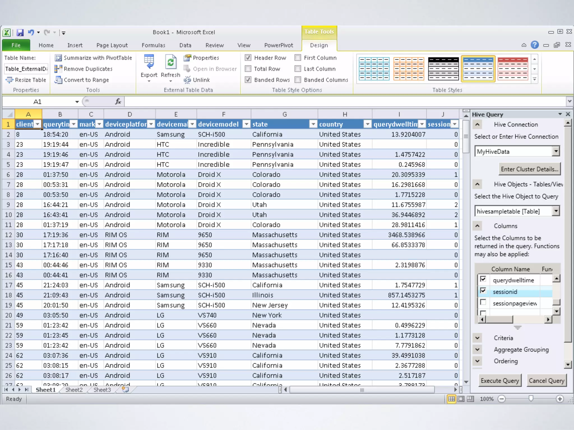
Task: Check sessionpageview column checkbox
Action: pyautogui.click(x=483, y=302)
